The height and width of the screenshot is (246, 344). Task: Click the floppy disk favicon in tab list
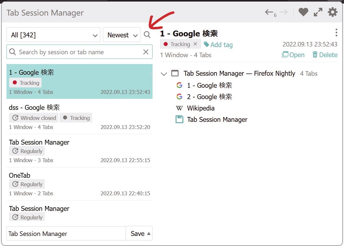coord(179,120)
